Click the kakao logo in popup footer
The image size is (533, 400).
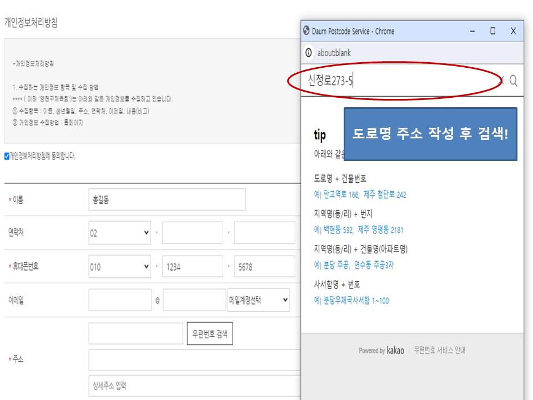pos(395,351)
